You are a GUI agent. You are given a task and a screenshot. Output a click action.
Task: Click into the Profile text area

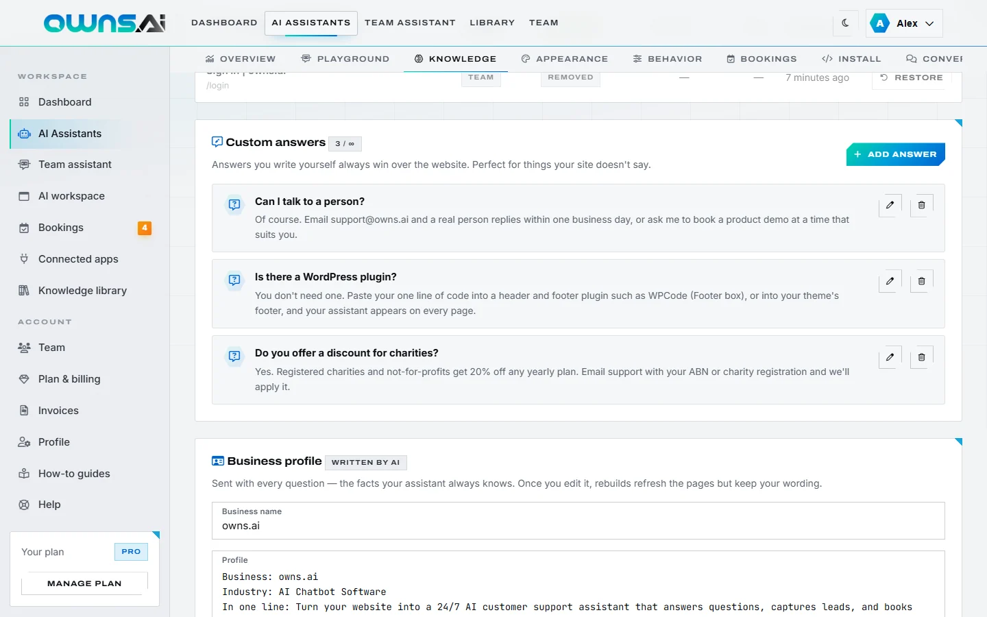click(578, 584)
